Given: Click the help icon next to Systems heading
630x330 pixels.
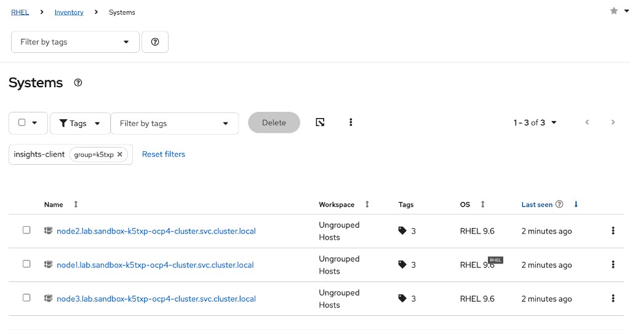Looking at the screenshot, I should [x=78, y=83].
